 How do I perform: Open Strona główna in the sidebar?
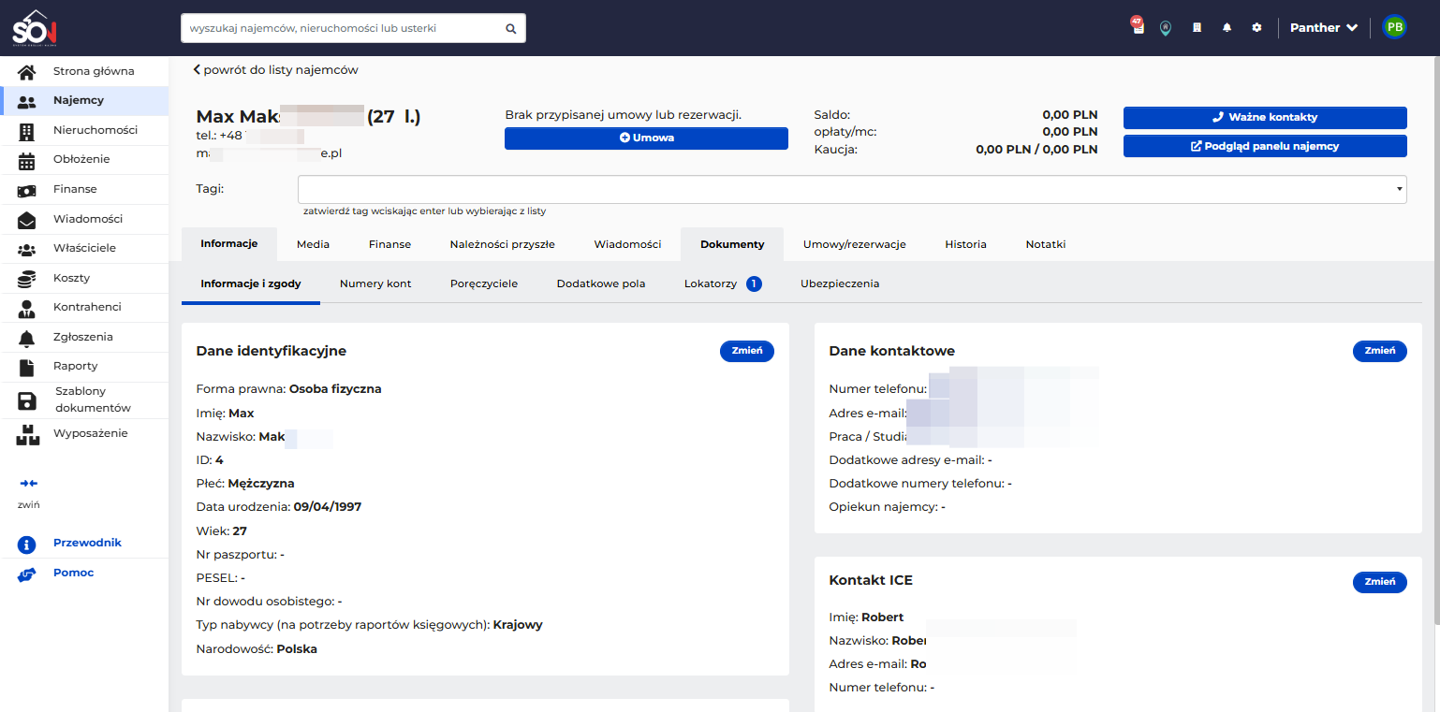click(84, 71)
